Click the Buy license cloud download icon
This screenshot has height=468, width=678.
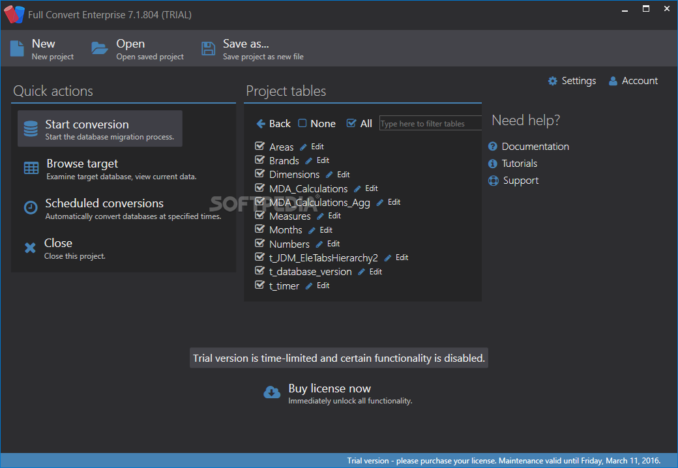tap(272, 392)
